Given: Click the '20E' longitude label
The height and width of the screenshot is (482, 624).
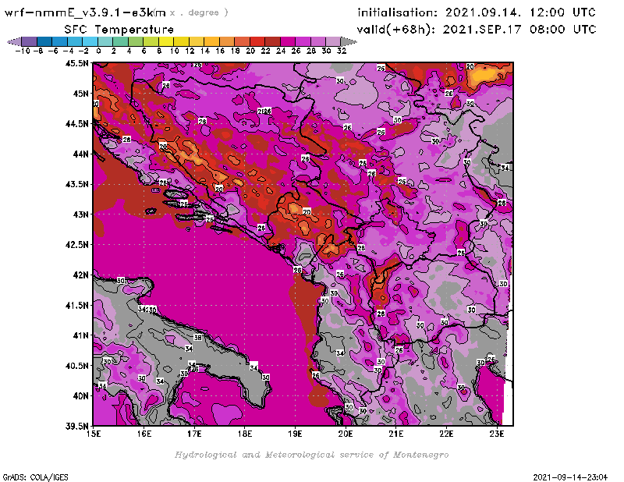Looking at the screenshot, I should [346, 434].
